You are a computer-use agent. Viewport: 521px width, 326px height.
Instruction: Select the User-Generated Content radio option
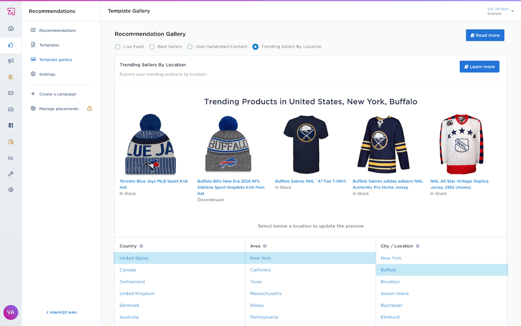(190, 47)
